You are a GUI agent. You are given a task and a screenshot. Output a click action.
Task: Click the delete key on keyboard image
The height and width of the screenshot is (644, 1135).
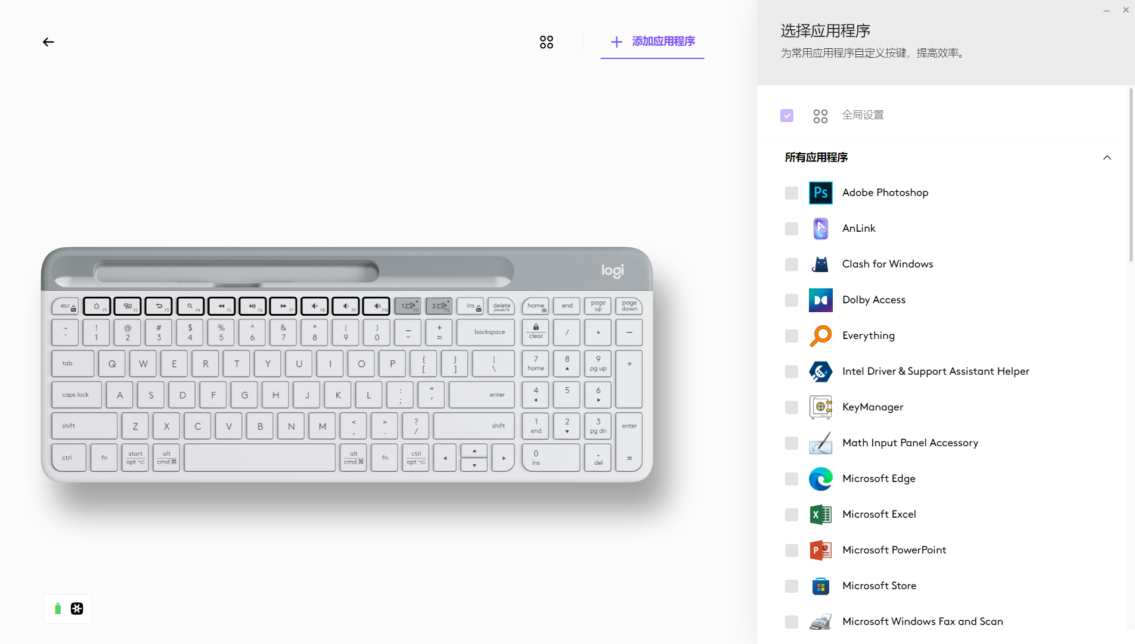pos(501,306)
